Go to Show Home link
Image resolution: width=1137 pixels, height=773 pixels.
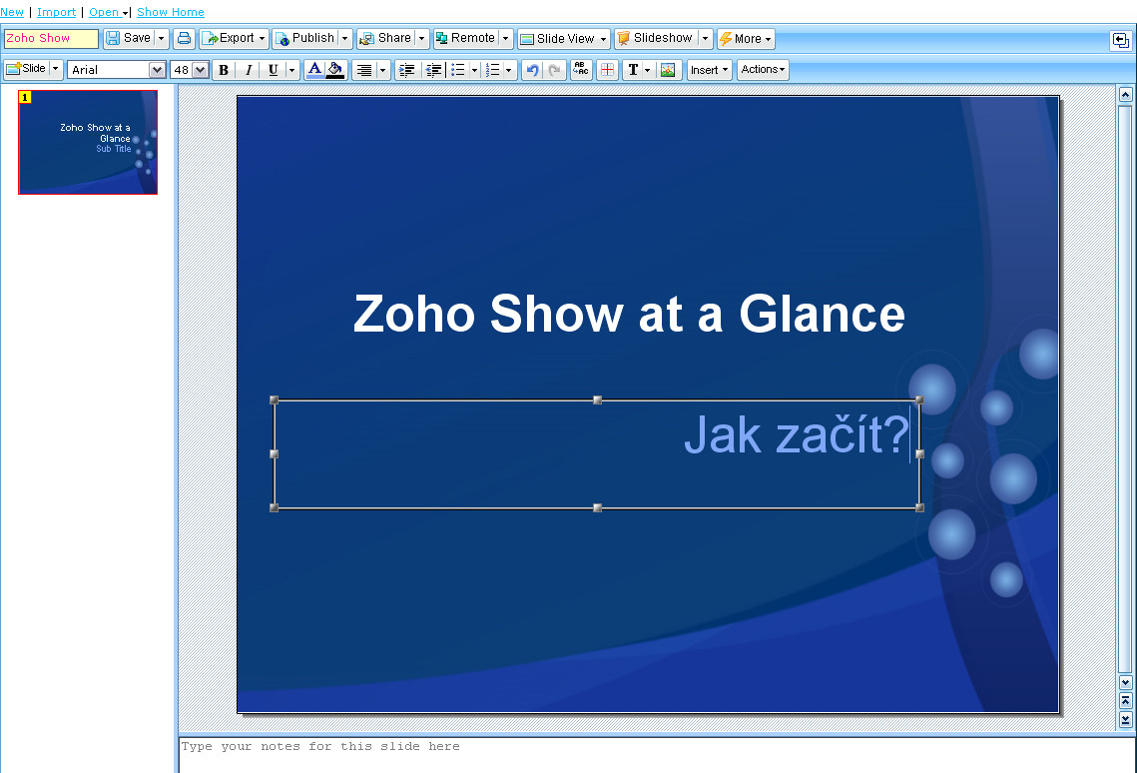pos(171,12)
